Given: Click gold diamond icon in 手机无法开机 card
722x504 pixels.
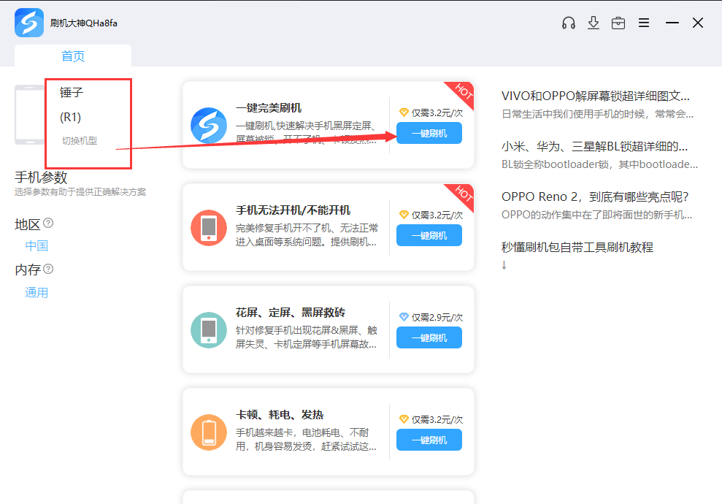Looking at the screenshot, I should pos(404,215).
